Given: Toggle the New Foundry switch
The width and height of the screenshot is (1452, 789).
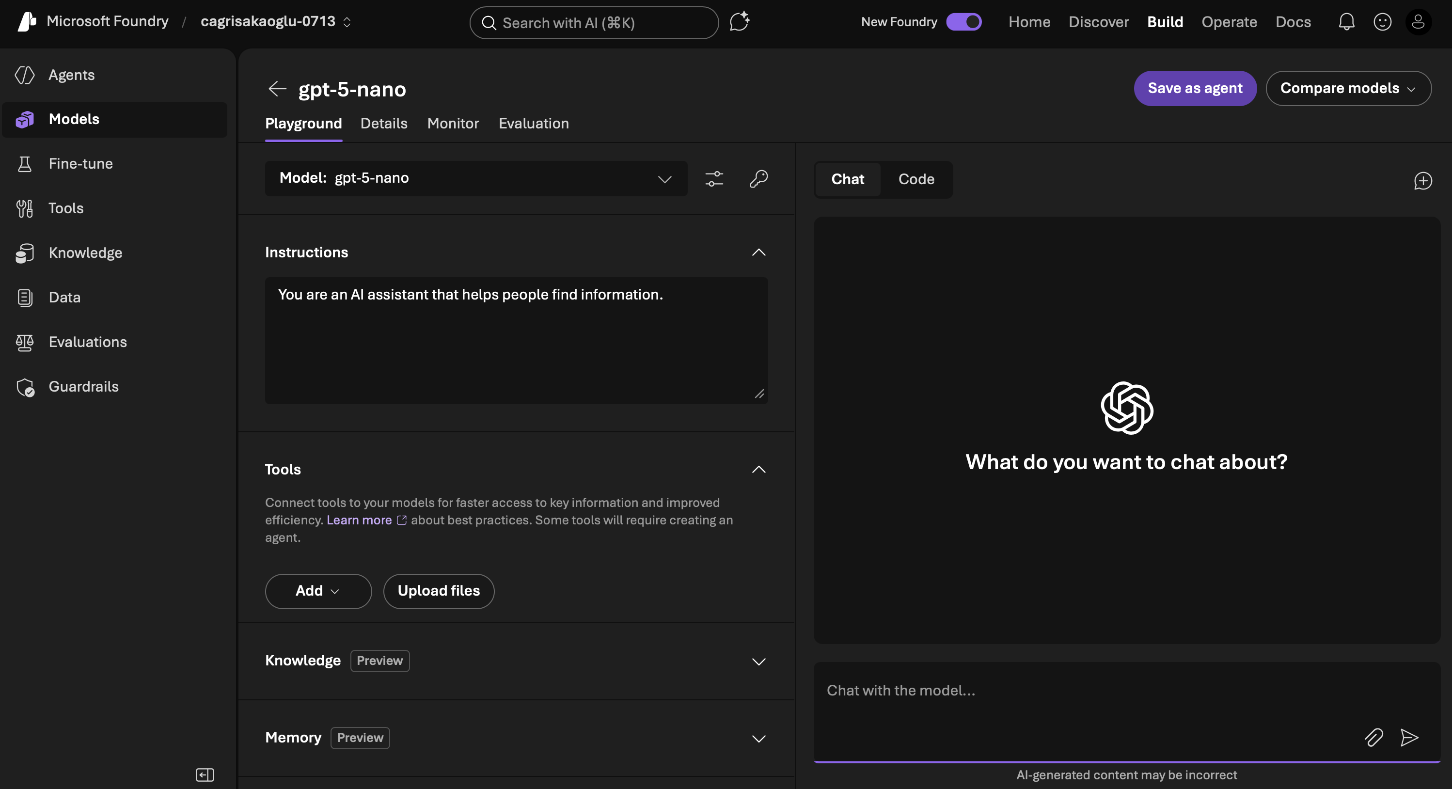Looking at the screenshot, I should coord(963,22).
